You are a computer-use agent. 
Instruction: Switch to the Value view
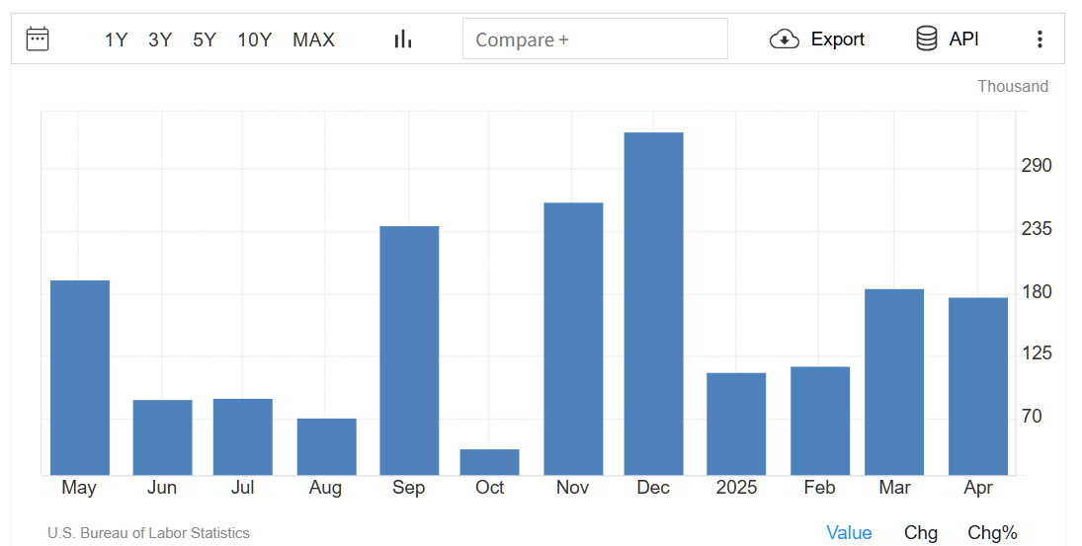coord(850,533)
